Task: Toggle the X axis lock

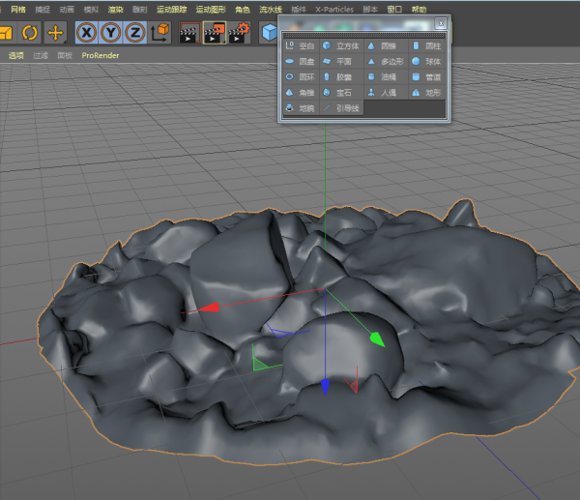Action: click(x=87, y=33)
